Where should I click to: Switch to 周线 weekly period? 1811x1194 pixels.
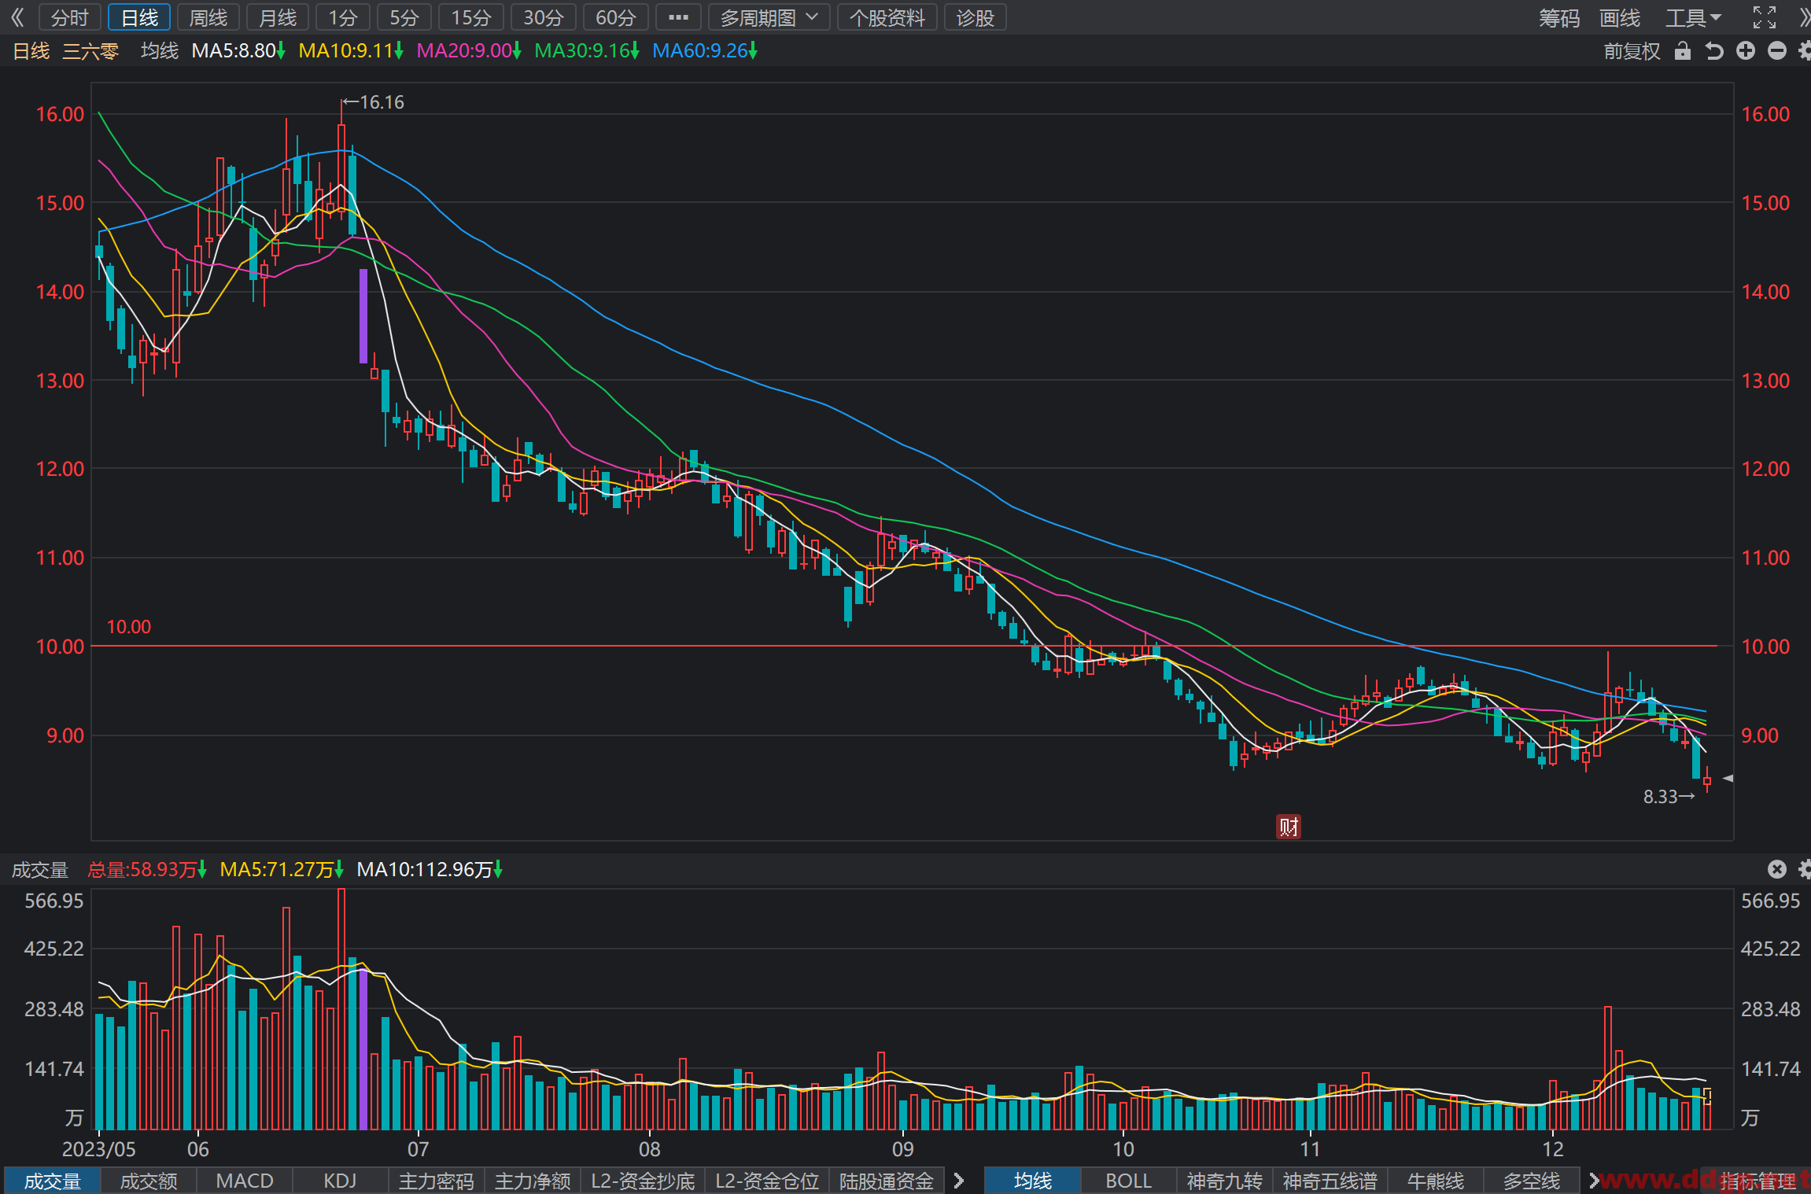point(208,17)
